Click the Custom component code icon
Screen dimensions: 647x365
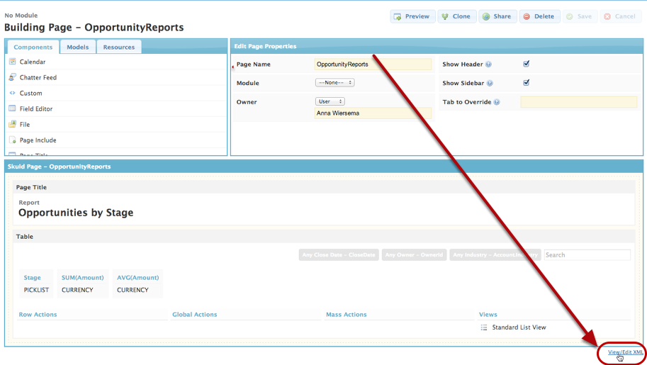click(x=13, y=93)
